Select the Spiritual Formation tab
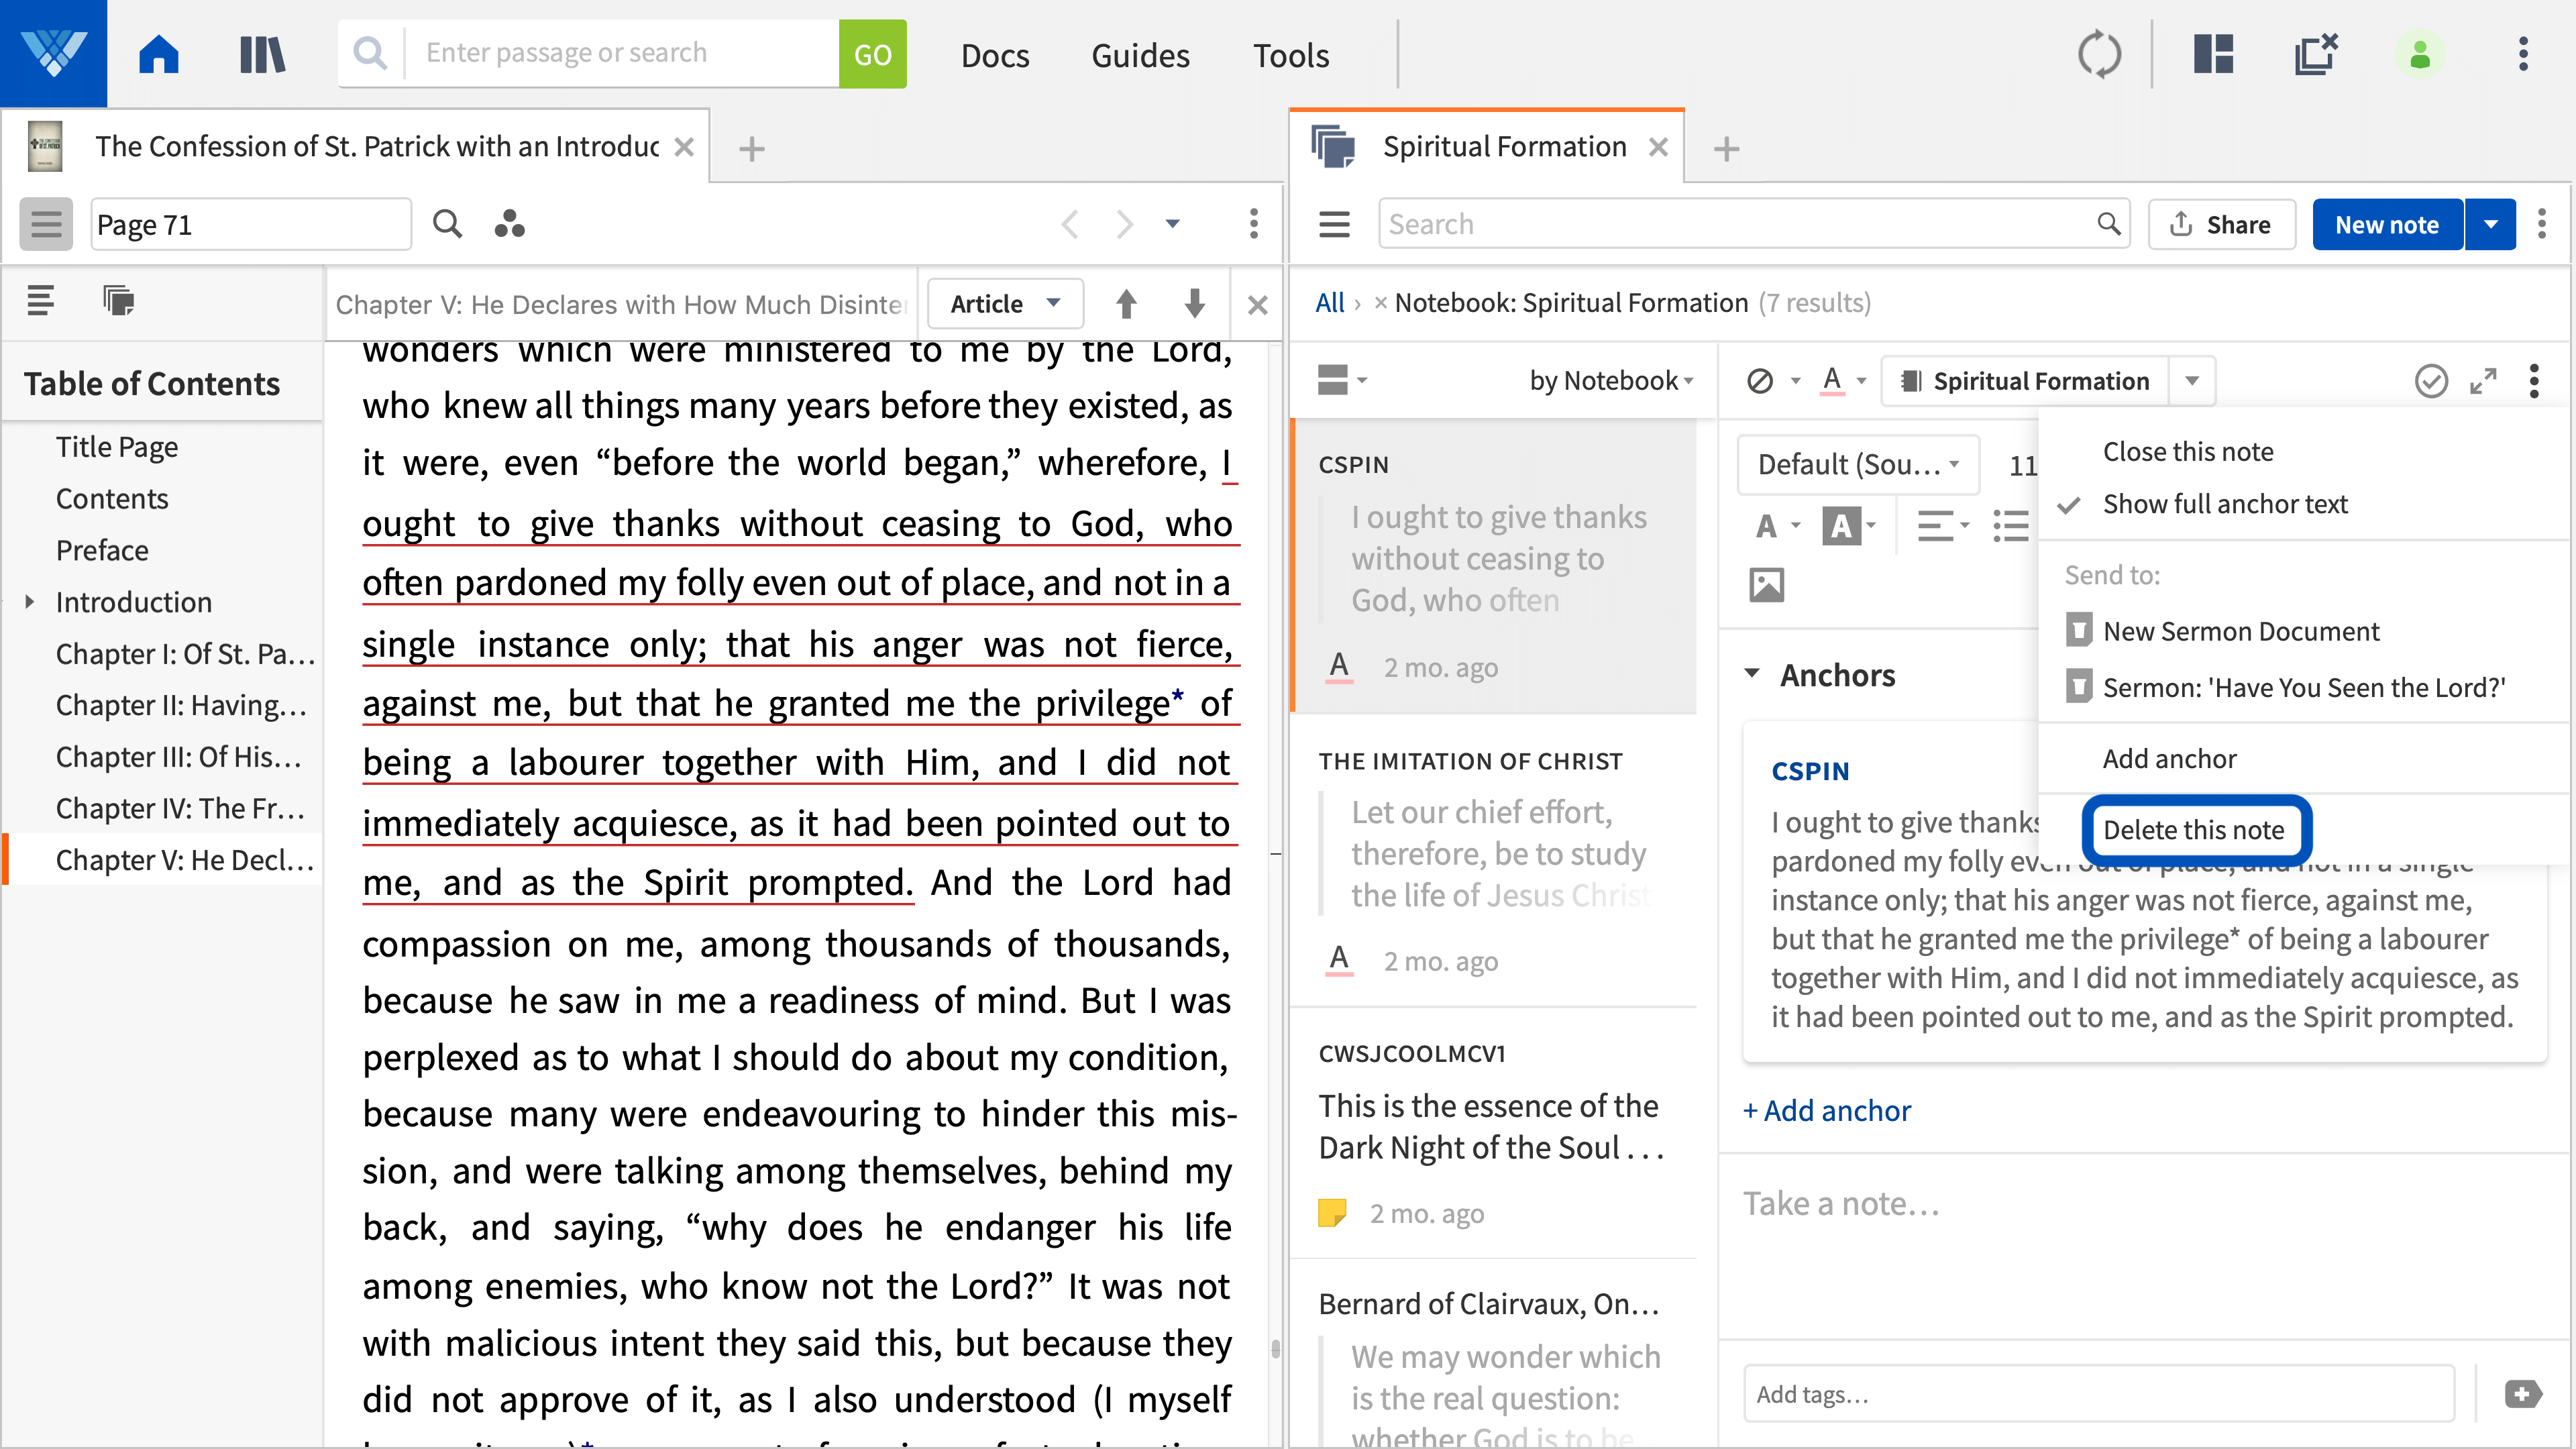 [1504, 147]
